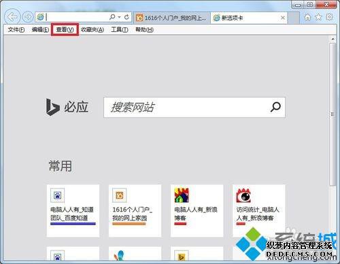Open the 查看(V) menu

tap(65, 30)
